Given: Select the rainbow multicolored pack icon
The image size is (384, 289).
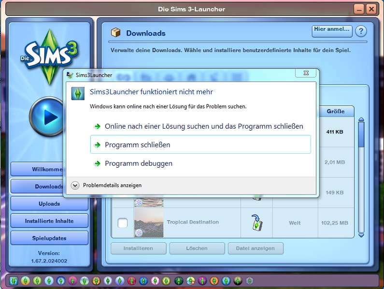Looking at the screenshot, I should (190, 281).
